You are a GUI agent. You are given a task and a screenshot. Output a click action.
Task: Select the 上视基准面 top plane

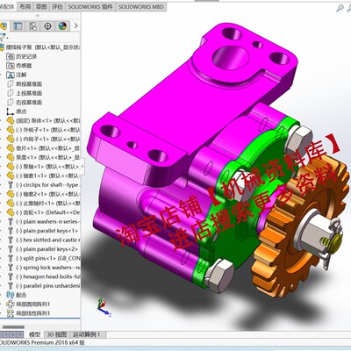pos(25,93)
